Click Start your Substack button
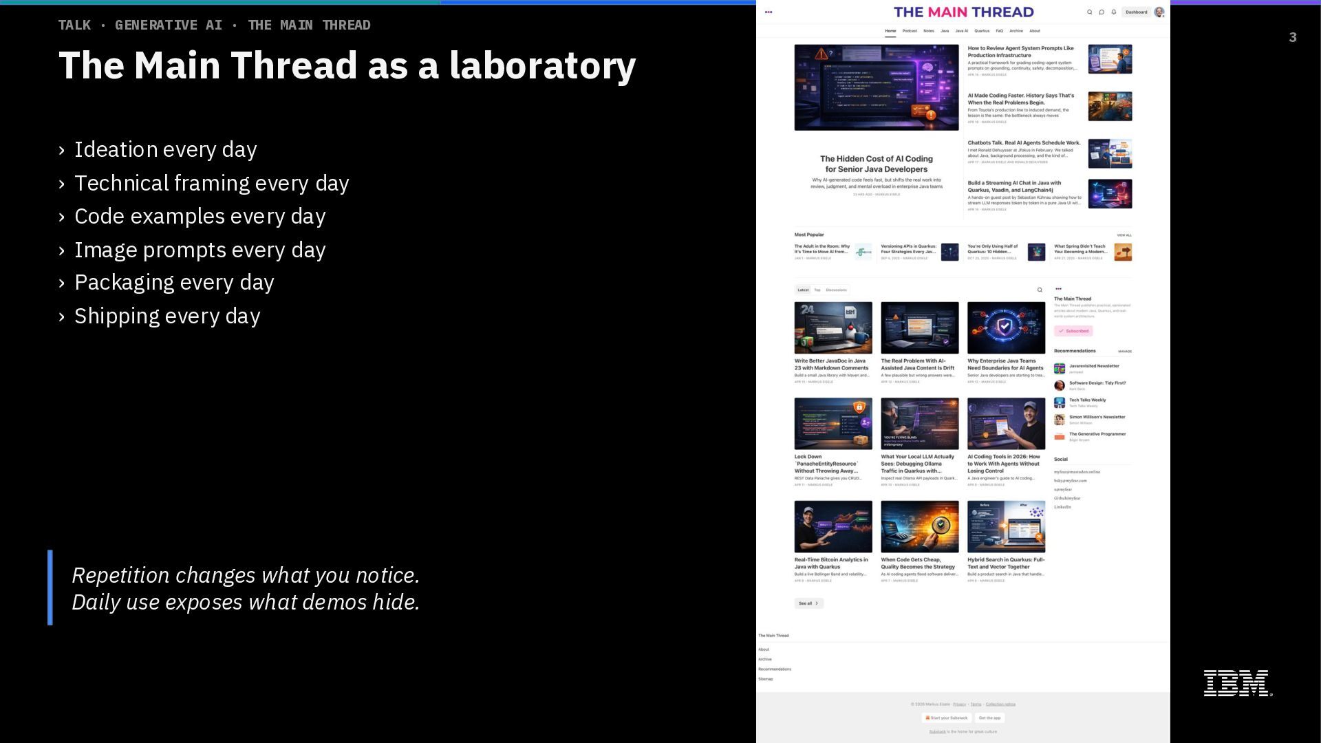Viewport: 1321px width, 743px height. [x=947, y=718]
